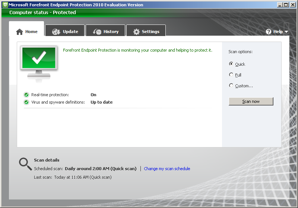Click the gear icon on Settings tab
298x208 pixels.
tap(136, 32)
